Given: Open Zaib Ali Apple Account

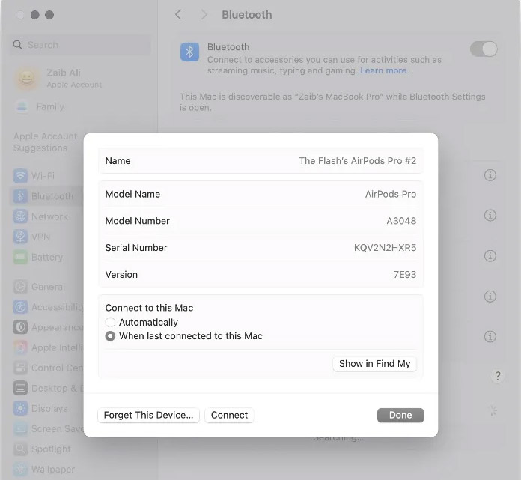Looking at the screenshot, I should click(x=74, y=79).
